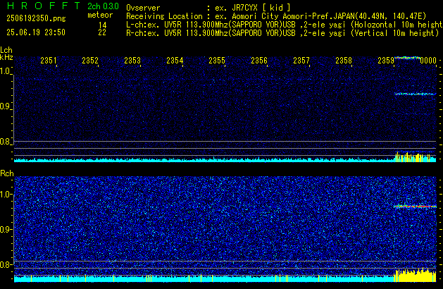
Task: Click time marker 2355
Action: (x=217, y=61)
